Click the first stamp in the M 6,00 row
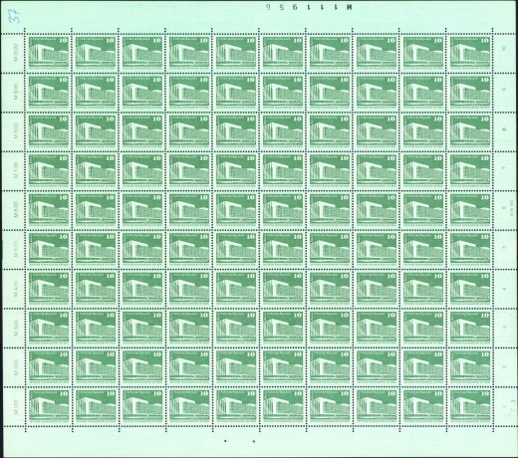 49,209
